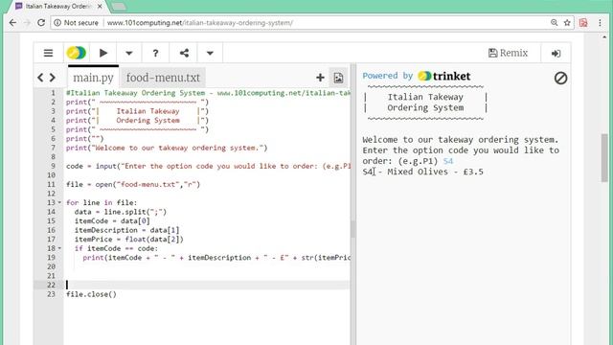Go to previous file tab arrow

[x=40, y=78]
